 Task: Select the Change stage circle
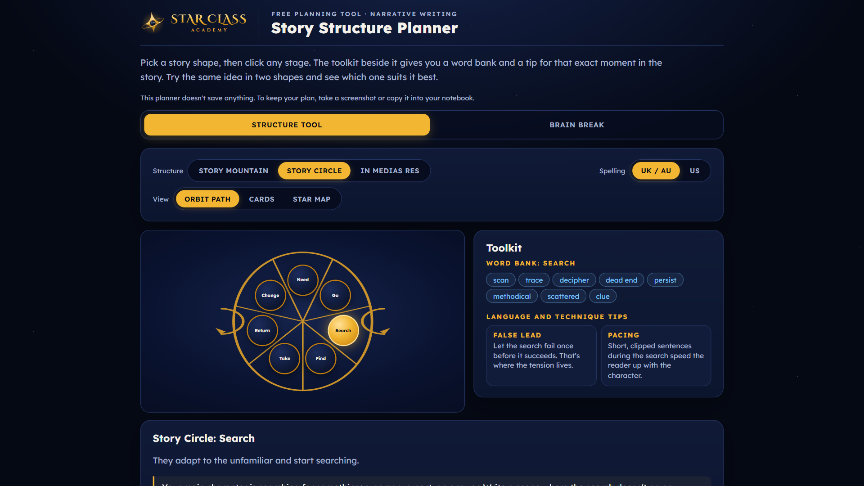(270, 296)
